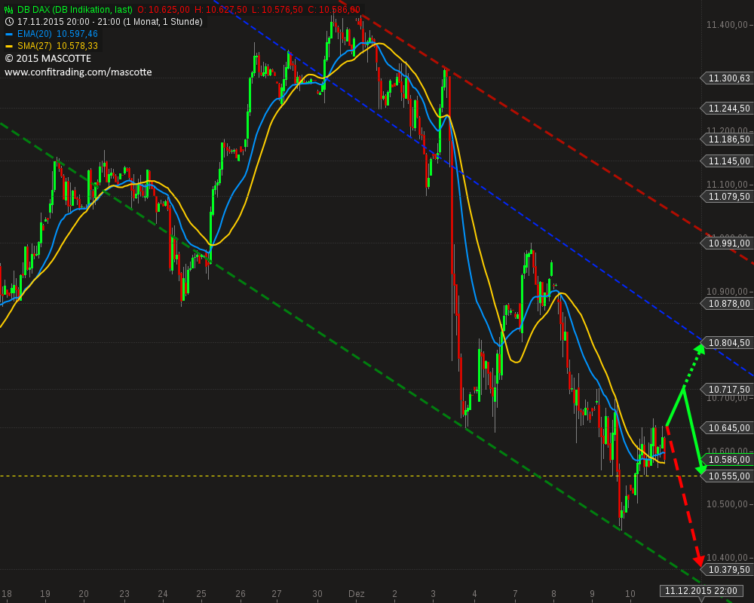
Task: Click the 11.244,50 price level tag
Action: tap(727, 109)
